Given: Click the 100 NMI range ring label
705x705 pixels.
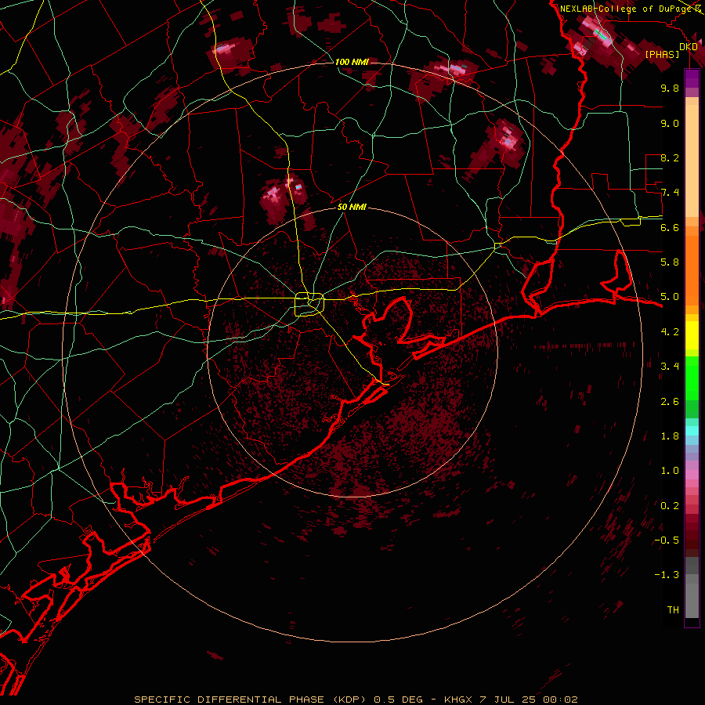Looking at the screenshot, I should coord(352,62).
